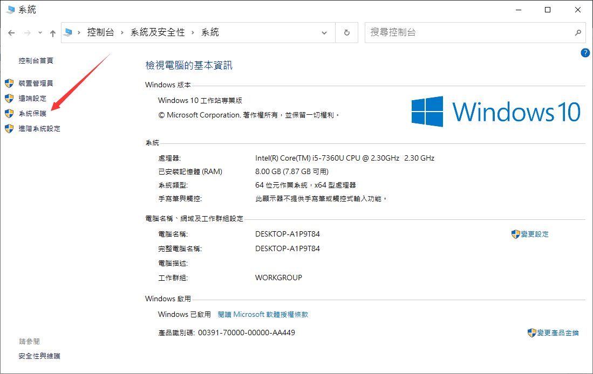Click shield icon beside 變更產品金鑰

pos(531,333)
